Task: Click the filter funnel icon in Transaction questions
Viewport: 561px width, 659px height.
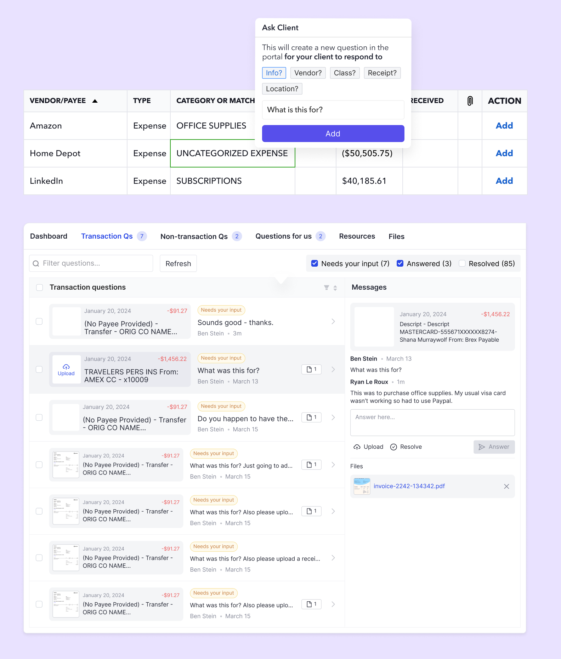Action: [326, 288]
